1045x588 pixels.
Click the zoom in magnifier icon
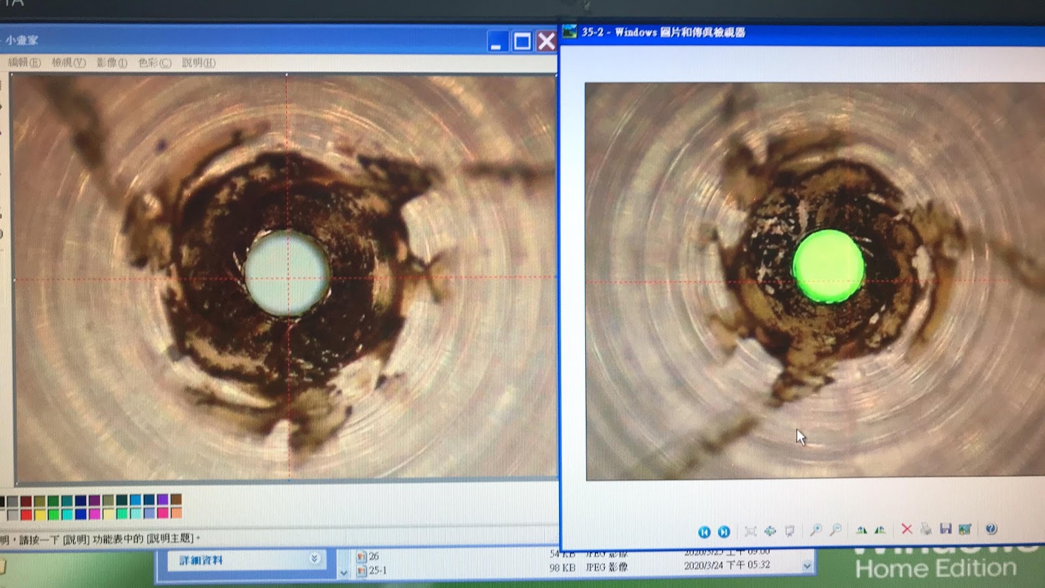pos(816,531)
